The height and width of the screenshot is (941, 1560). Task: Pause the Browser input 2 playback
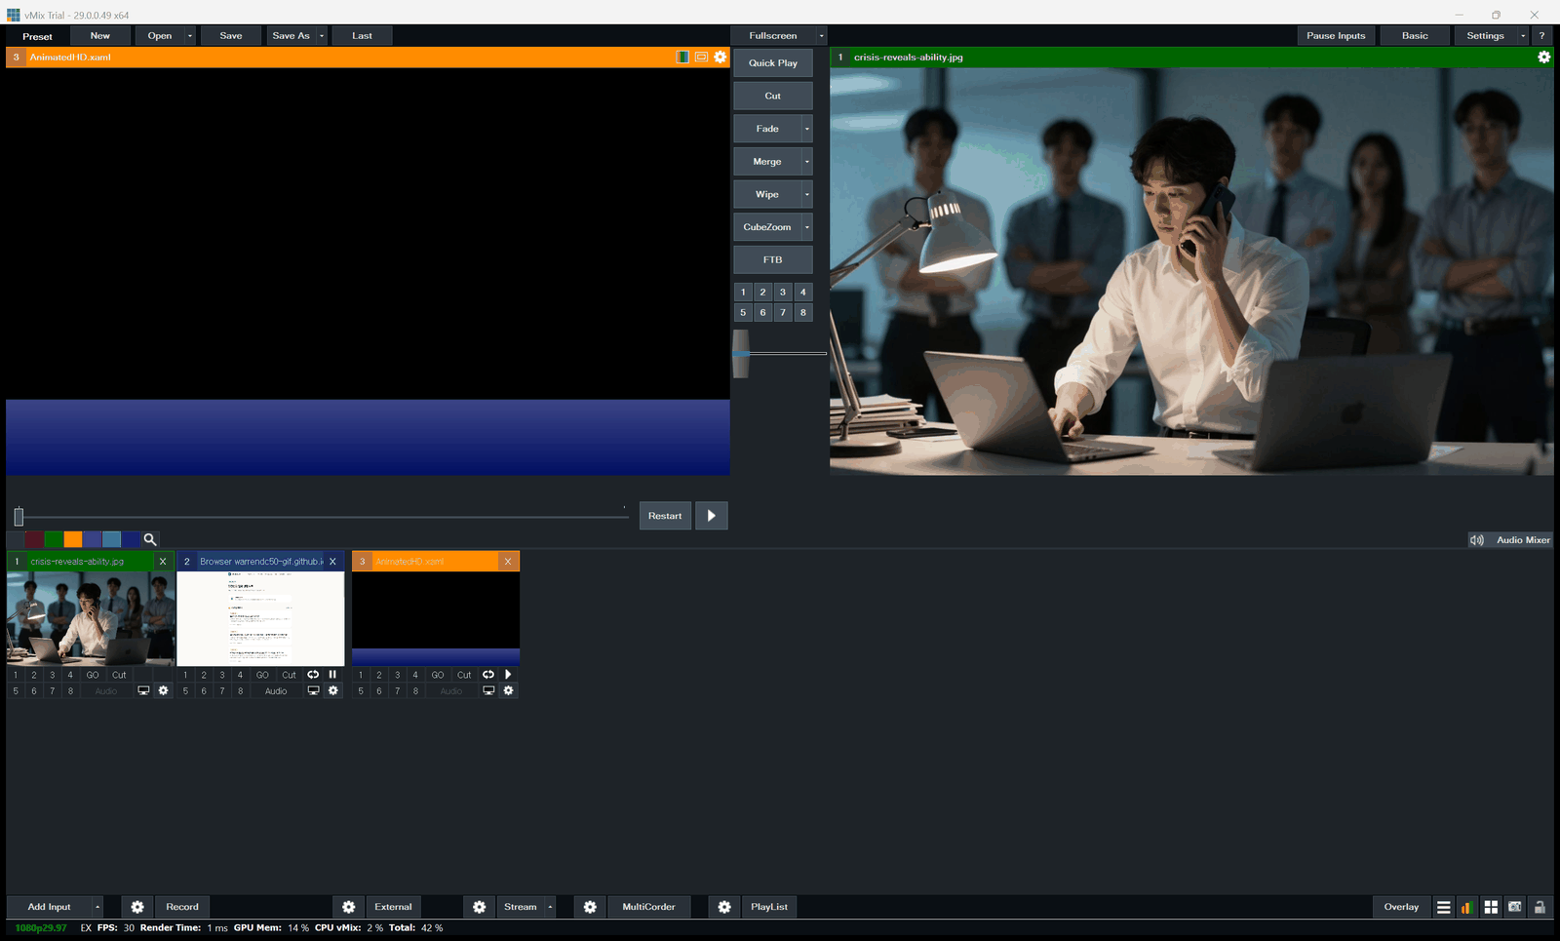(x=332, y=675)
